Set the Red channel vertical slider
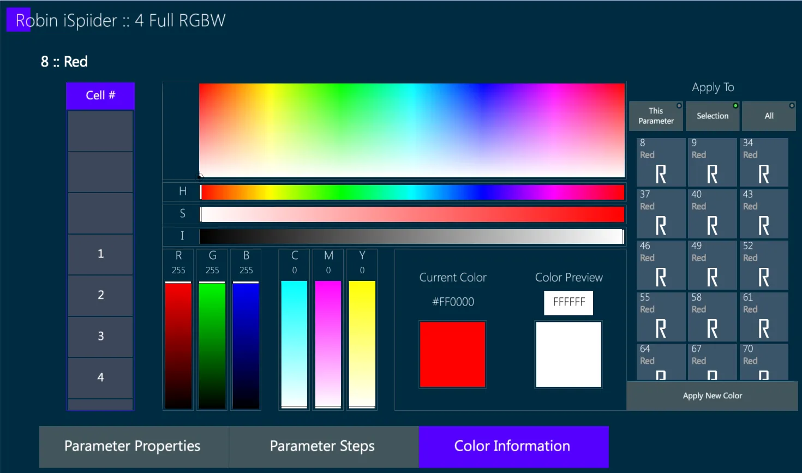This screenshot has width=802, height=473. (178, 345)
